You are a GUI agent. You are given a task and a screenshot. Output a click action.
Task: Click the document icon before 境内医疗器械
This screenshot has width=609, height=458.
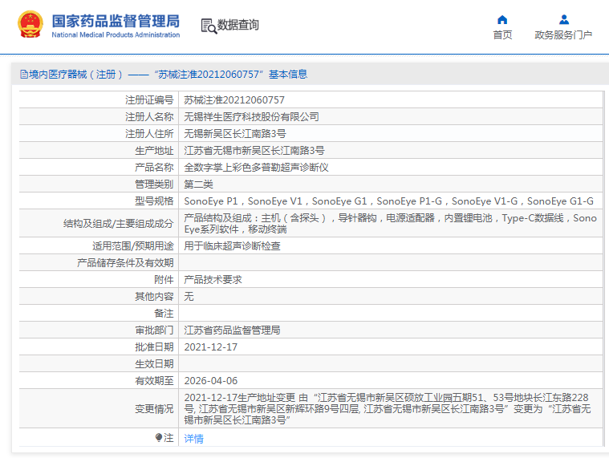point(24,75)
